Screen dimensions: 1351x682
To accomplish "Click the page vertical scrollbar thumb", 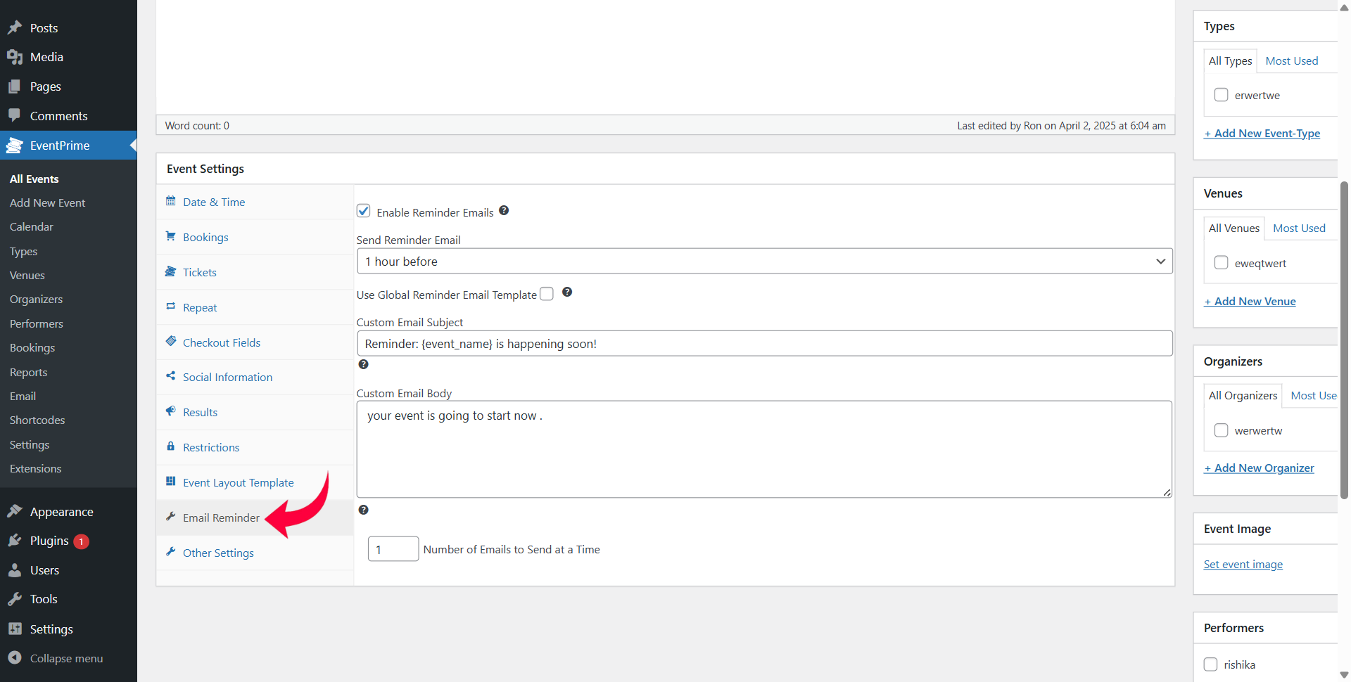I will 1344,337.
